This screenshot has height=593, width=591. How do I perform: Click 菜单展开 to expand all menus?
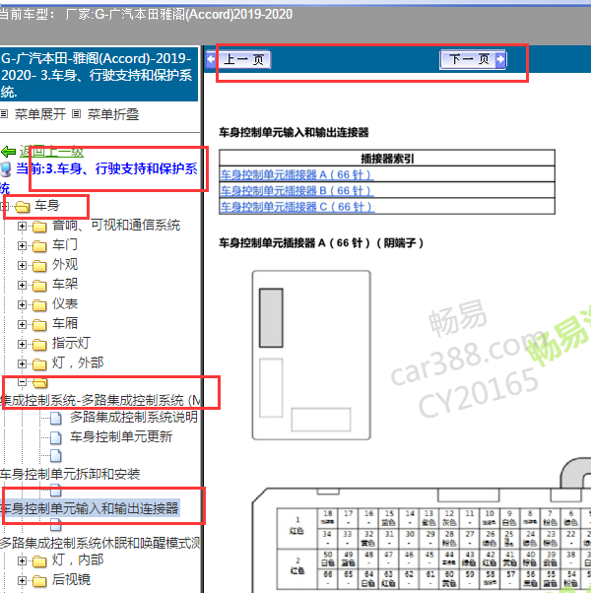tap(40, 114)
